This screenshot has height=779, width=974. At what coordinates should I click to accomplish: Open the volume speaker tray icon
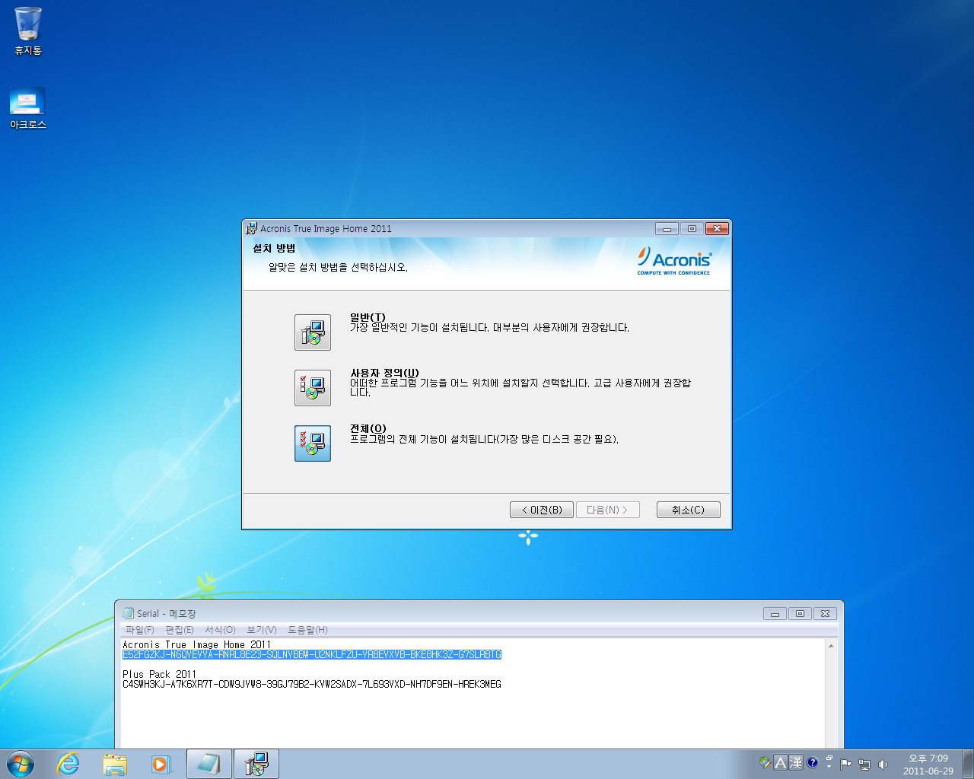click(x=883, y=765)
